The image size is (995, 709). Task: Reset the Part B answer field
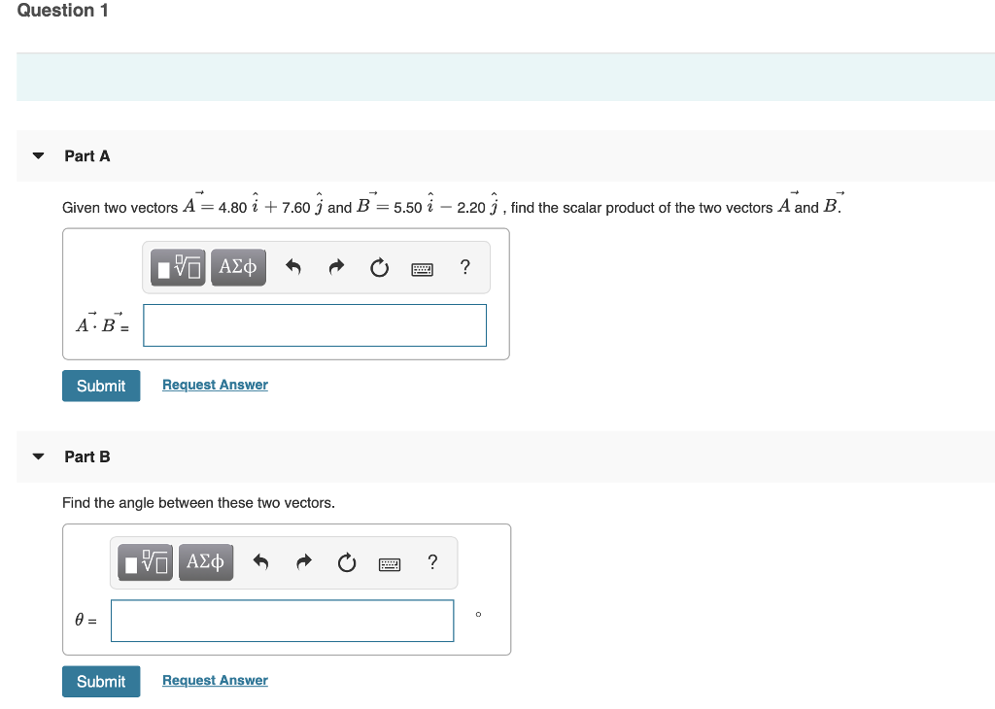point(346,562)
